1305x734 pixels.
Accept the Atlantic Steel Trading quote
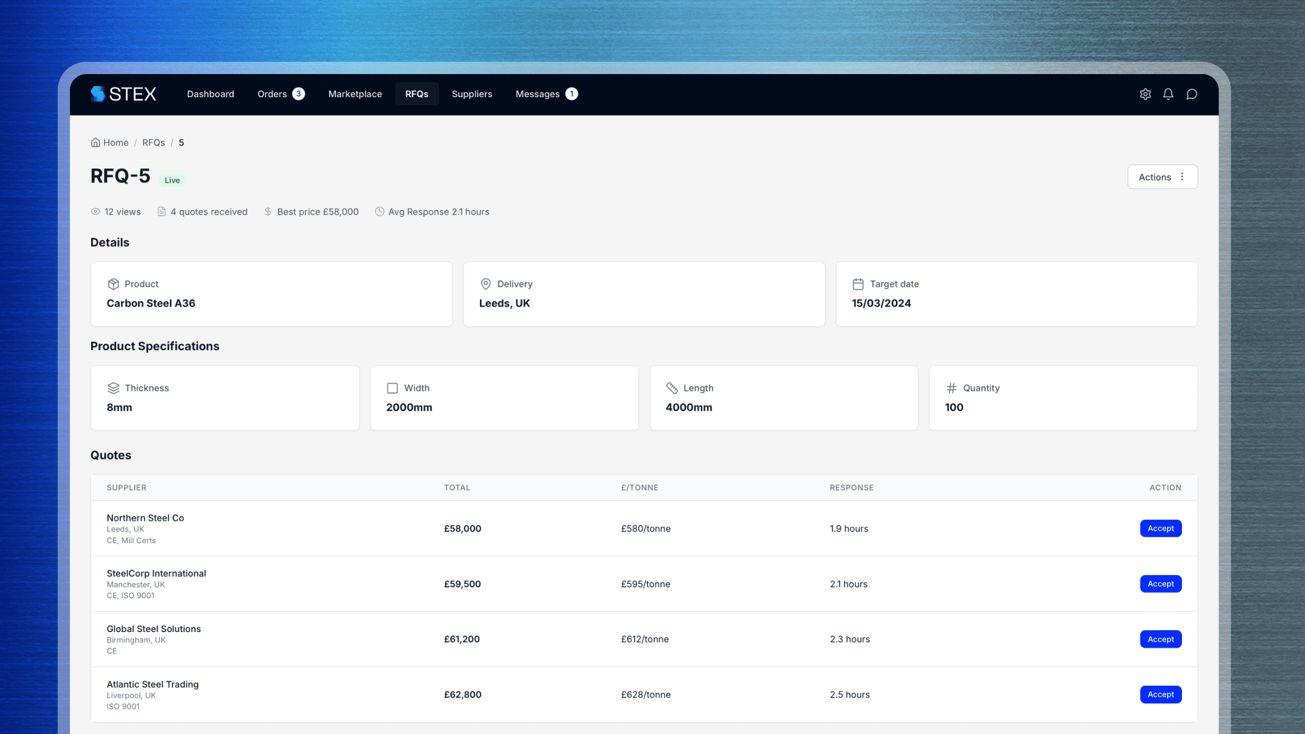point(1160,695)
